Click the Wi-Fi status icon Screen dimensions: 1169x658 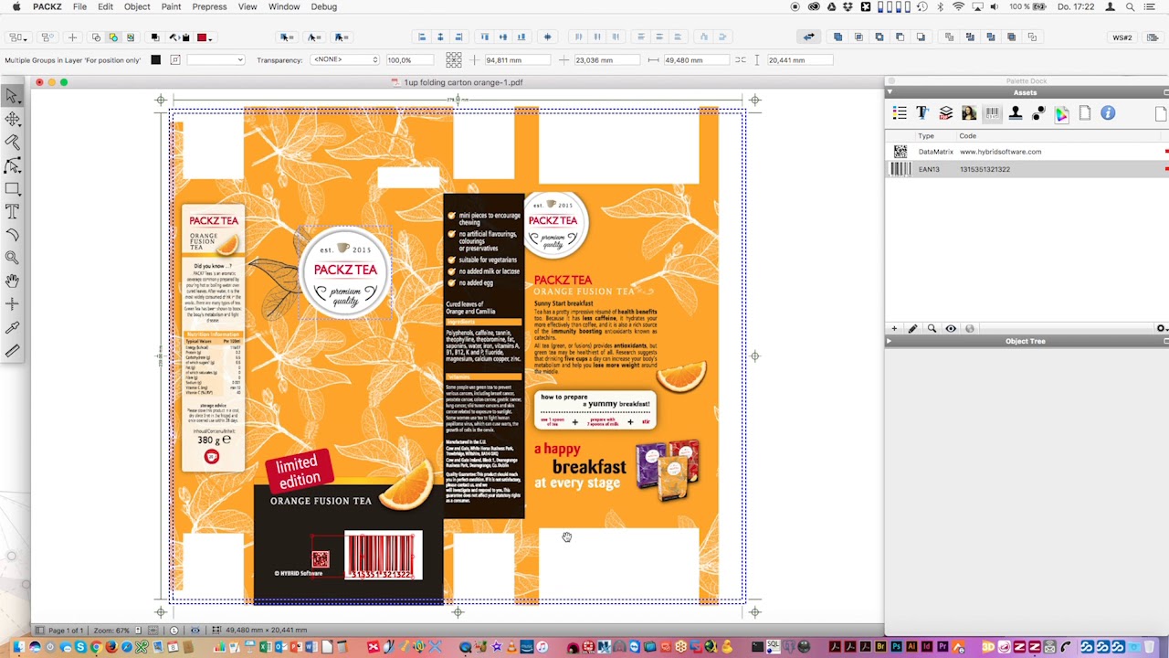click(x=958, y=6)
